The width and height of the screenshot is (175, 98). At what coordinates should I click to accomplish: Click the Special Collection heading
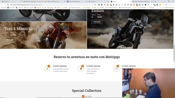click(x=87, y=91)
